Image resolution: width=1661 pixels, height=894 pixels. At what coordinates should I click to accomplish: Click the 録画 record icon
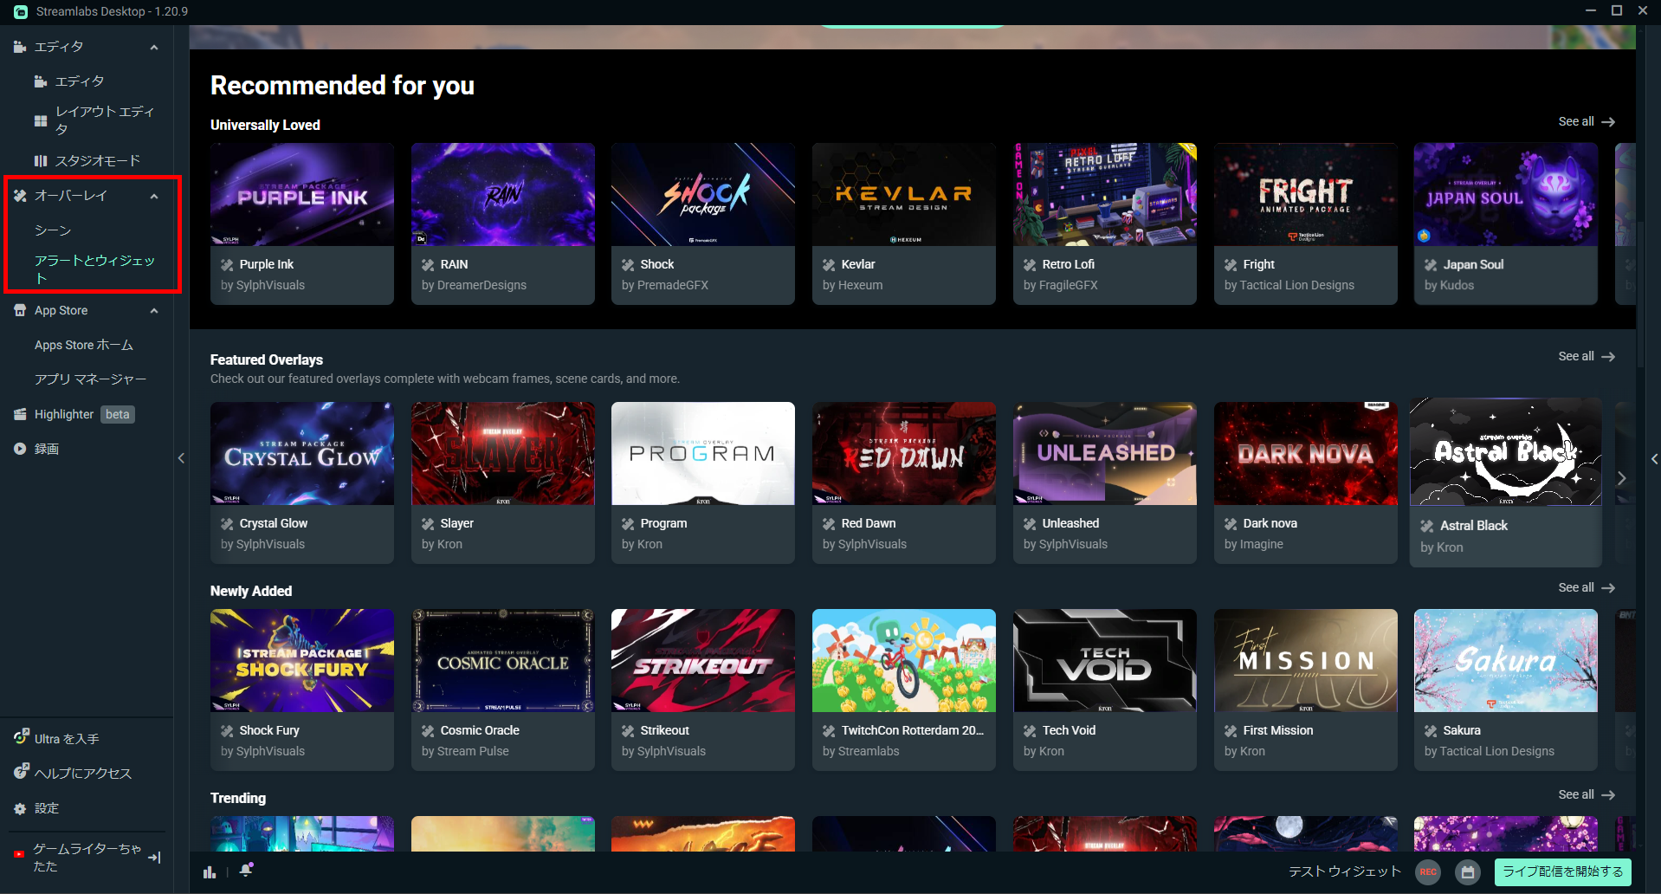pos(20,449)
